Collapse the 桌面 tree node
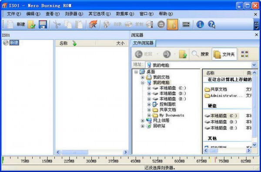Screen dimensions: 261x172 coord(136,72)
